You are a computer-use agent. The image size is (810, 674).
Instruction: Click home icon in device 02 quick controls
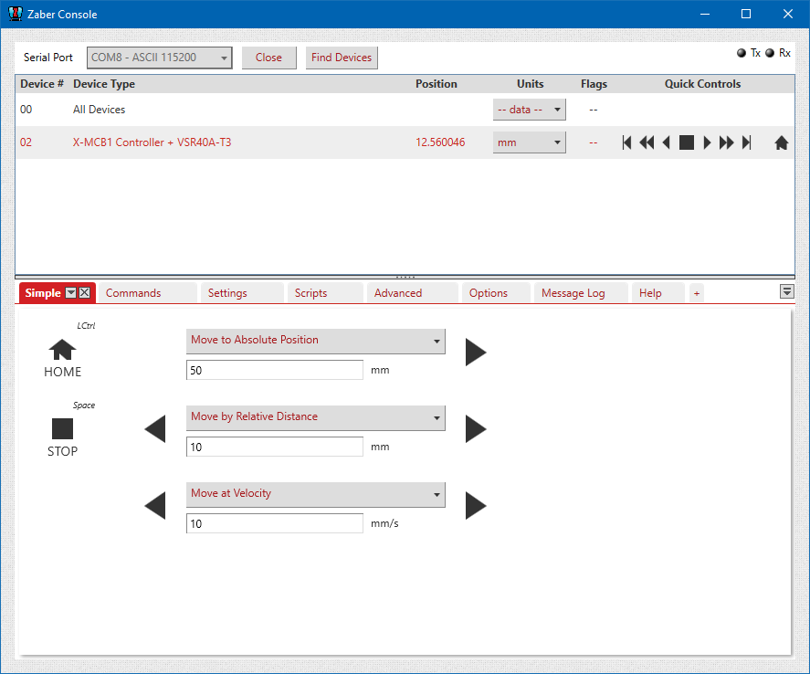tap(781, 142)
